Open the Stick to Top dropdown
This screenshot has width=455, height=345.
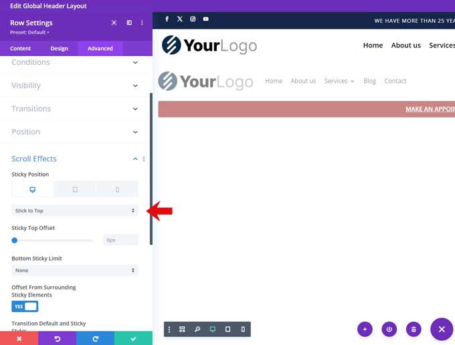pos(75,211)
